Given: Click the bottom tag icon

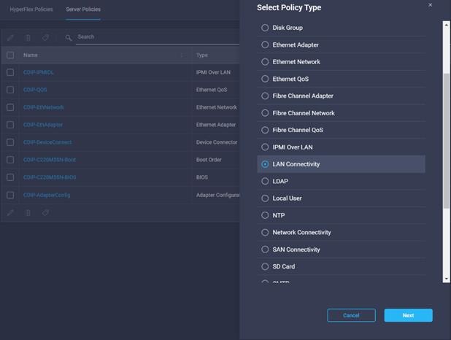Looking at the screenshot, I should click(45, 212).
